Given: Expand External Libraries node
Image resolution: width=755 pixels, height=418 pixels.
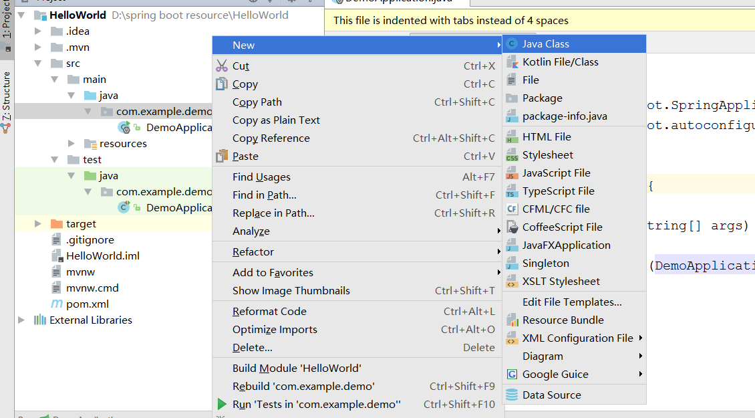Looking at the screenshot, I should pyautogui.click(x=22, y=320).
